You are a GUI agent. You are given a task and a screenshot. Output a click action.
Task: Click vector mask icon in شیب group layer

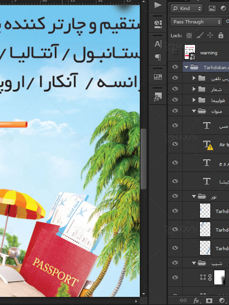click(x=203, y=277)
